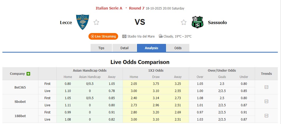This screenshot has height=124, width=281.
Task: Click the Lecce team name
Action: tap(66, 22)
